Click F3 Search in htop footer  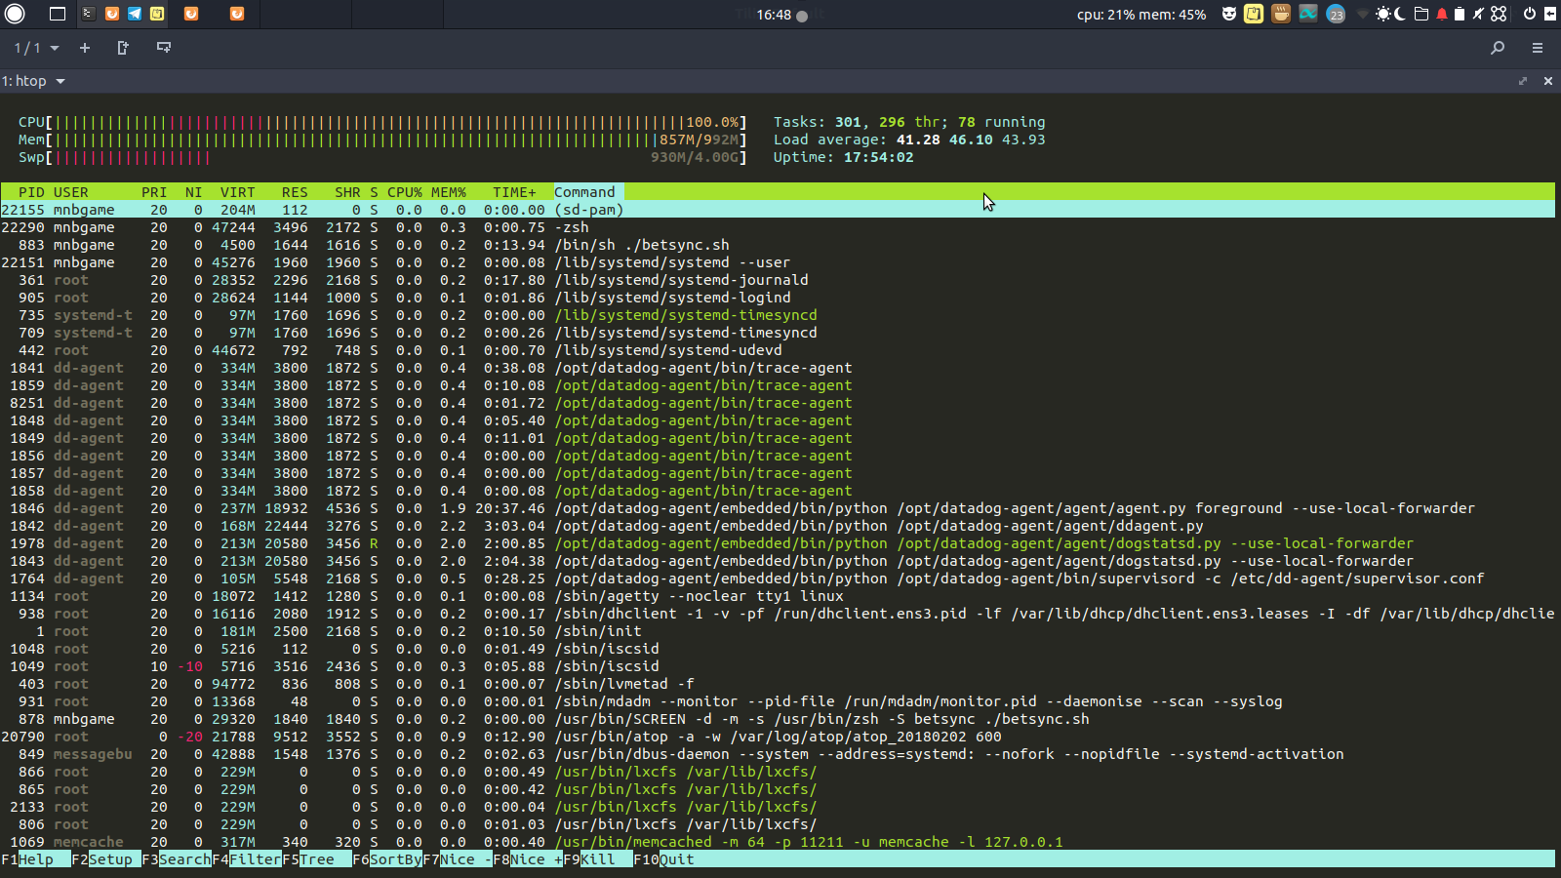(x=177, y=859)
